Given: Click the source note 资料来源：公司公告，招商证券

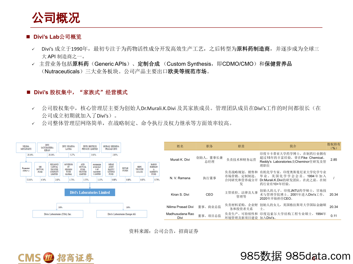Looking at the screenshot, I should pos(164,231).
